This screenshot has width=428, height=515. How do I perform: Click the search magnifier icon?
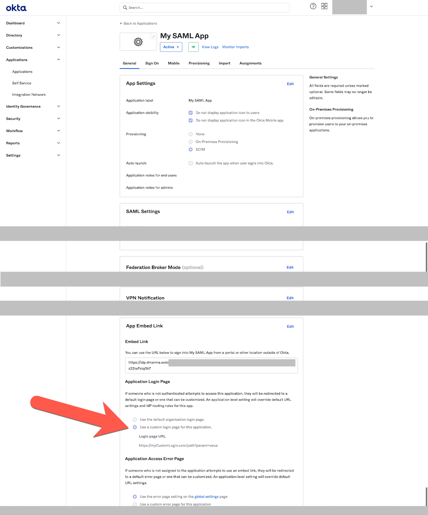coord(125,7)
